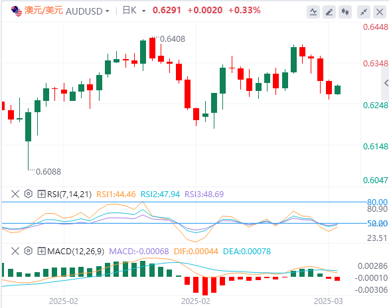Open RSI indicator settings gear

(29, 194)
